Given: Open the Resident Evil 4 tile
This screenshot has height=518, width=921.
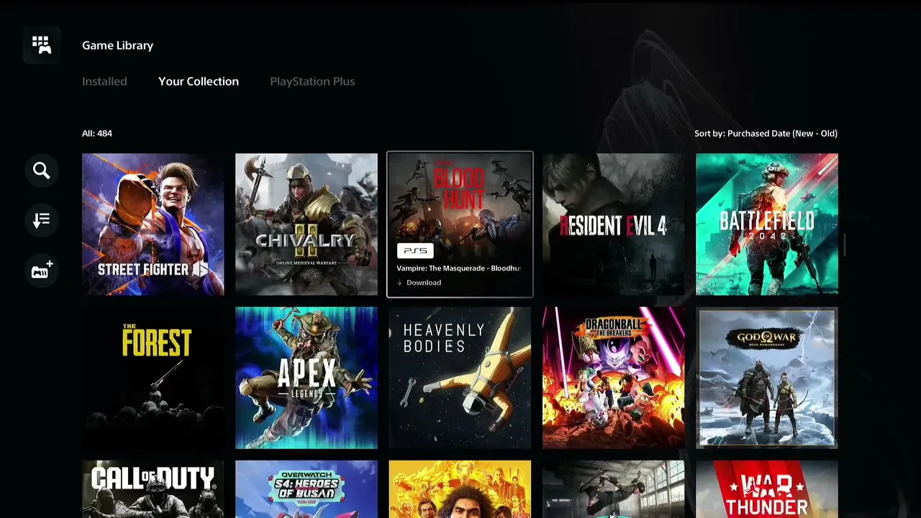Looking at the screenshot, I should click(614, 224).
